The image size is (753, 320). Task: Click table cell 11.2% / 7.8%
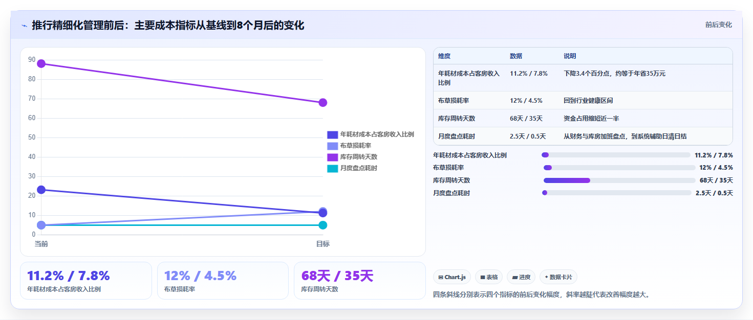pos(529,74)
